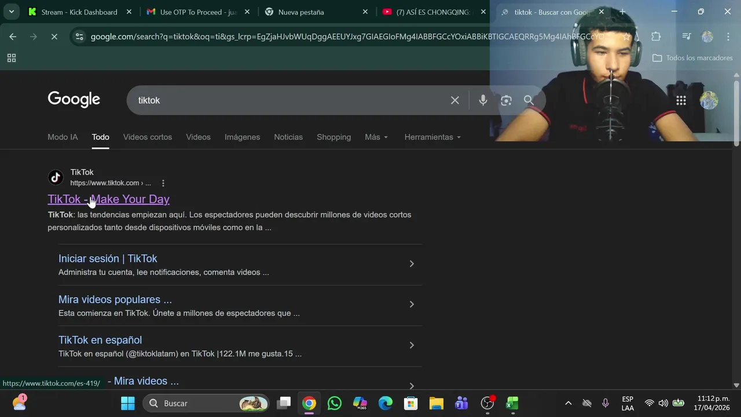Open Task View on the taskbar
Image resolution: width=741 pixels, height=417 pixels.
tap(284, 403)
